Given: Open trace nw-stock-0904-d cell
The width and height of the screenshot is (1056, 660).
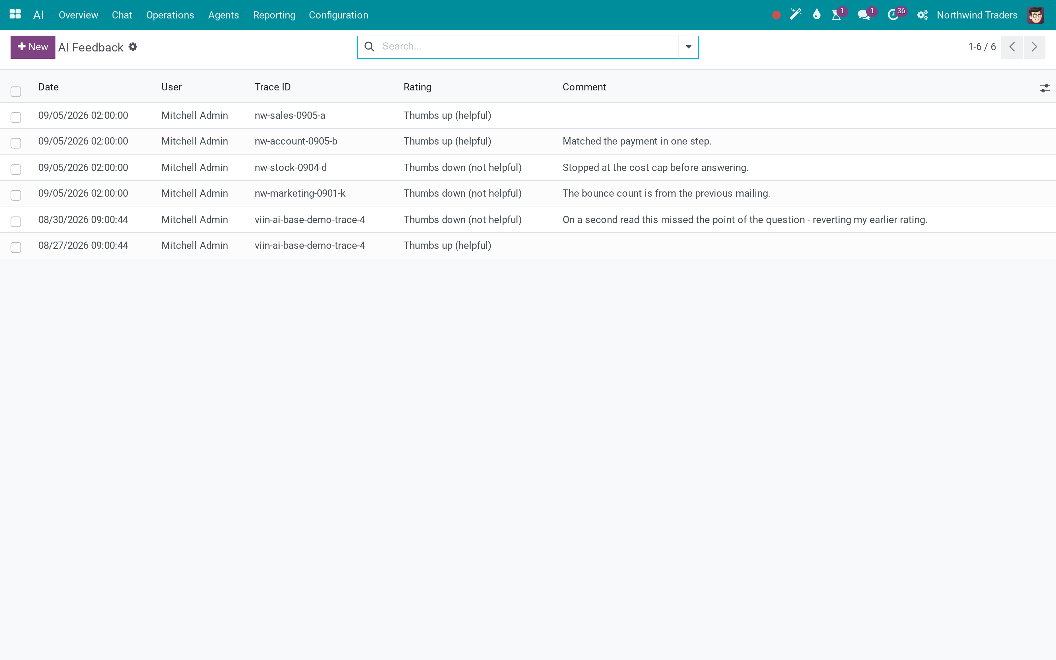Looking at the screenshot, I should pos(291,167).
